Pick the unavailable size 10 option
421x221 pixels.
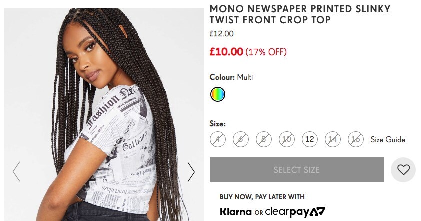(287, 139)
